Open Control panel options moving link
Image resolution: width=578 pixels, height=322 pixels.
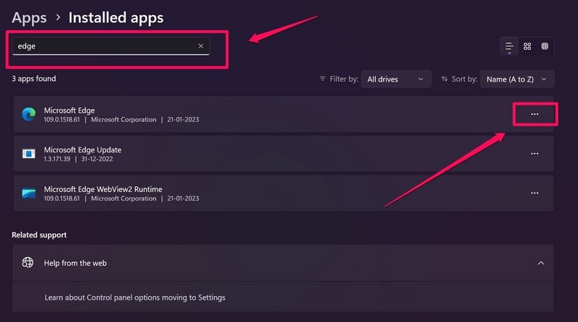click(134, 297)
